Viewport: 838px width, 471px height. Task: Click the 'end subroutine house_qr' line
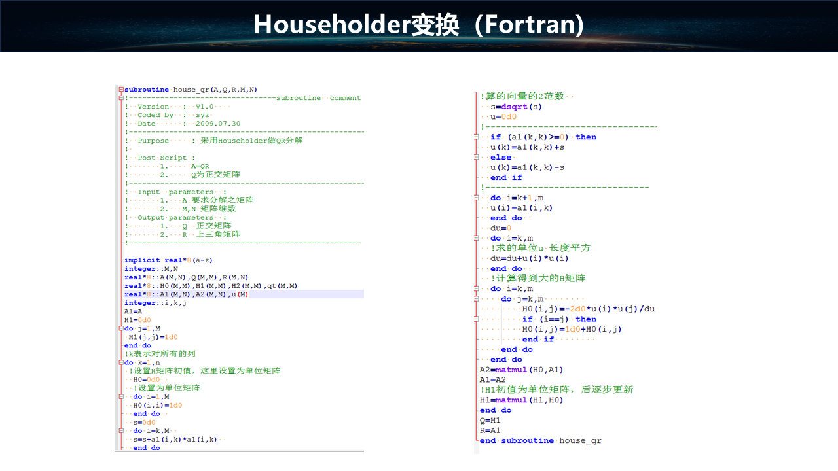click(540, 440)
